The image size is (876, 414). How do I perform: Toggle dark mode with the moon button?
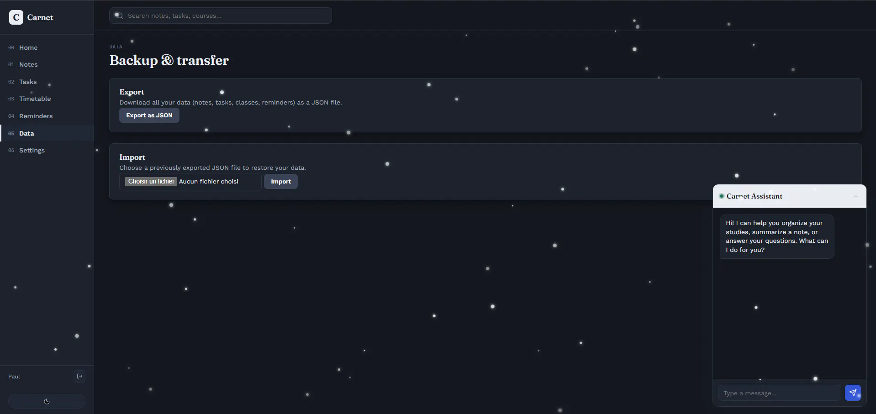click(x=47, y=402)
